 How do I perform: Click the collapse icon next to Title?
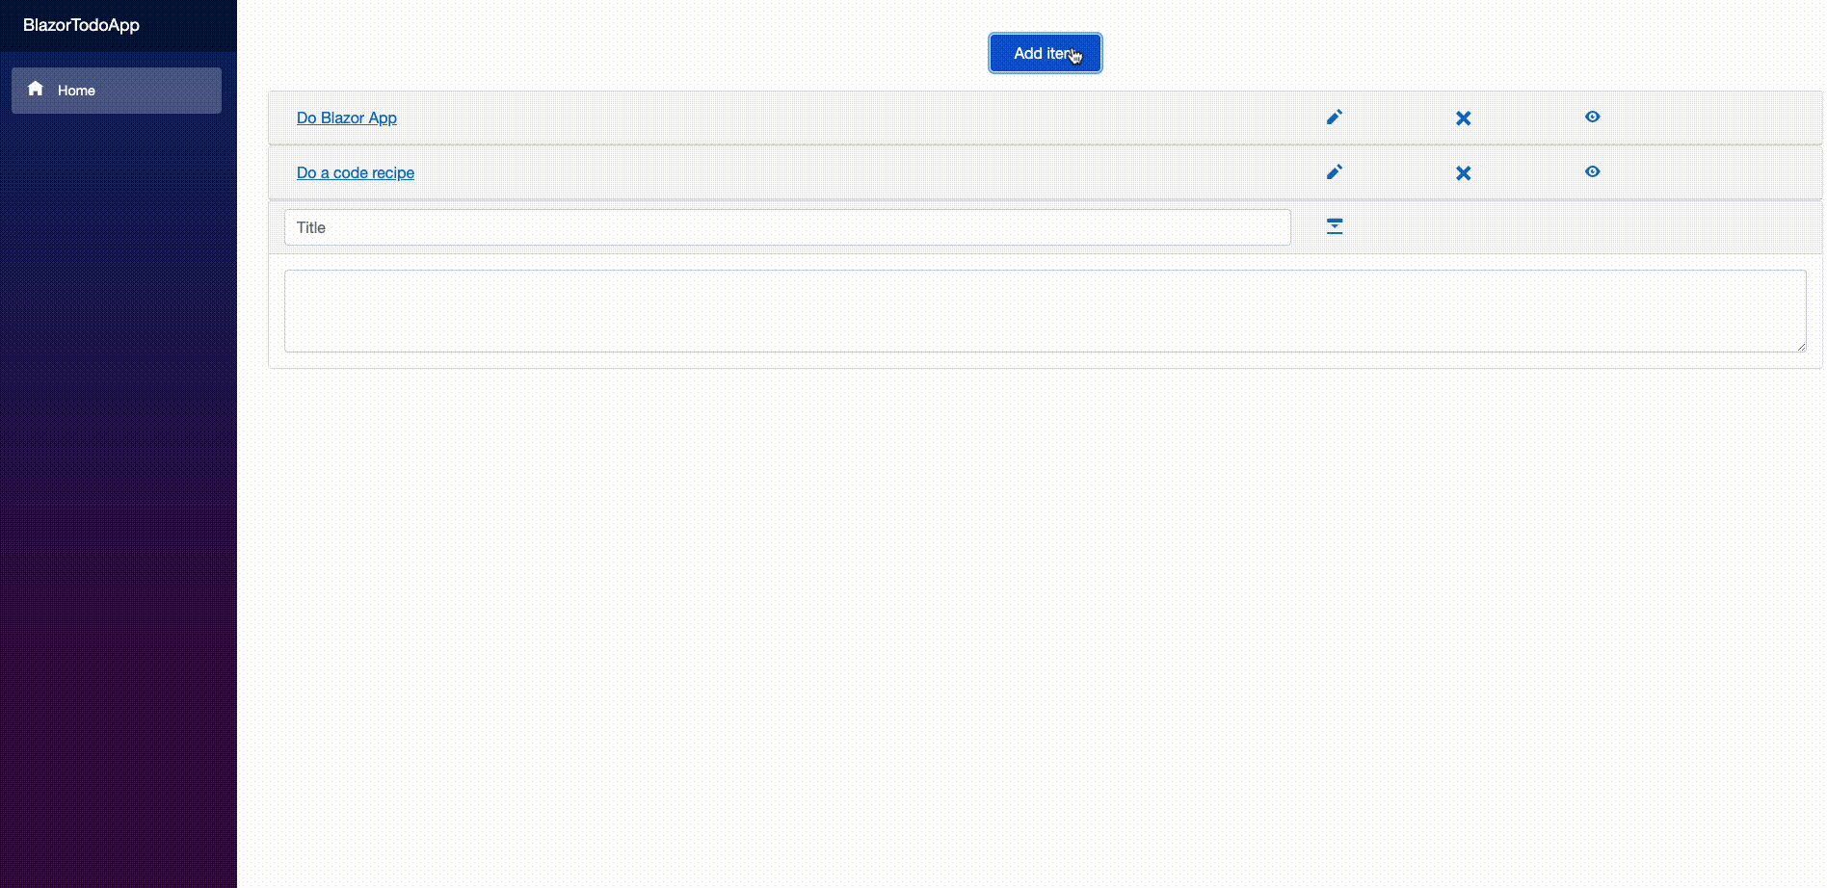point(1335,226)
